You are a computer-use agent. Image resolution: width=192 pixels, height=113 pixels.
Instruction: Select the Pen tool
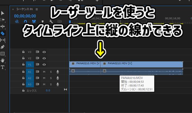(2, 47)
